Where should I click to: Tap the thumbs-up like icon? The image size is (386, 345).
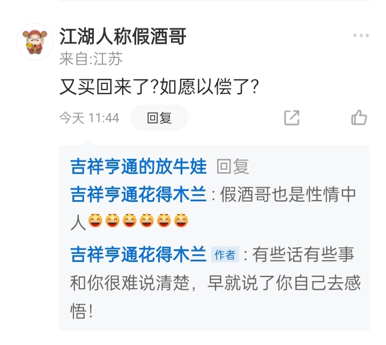point(359,118)
